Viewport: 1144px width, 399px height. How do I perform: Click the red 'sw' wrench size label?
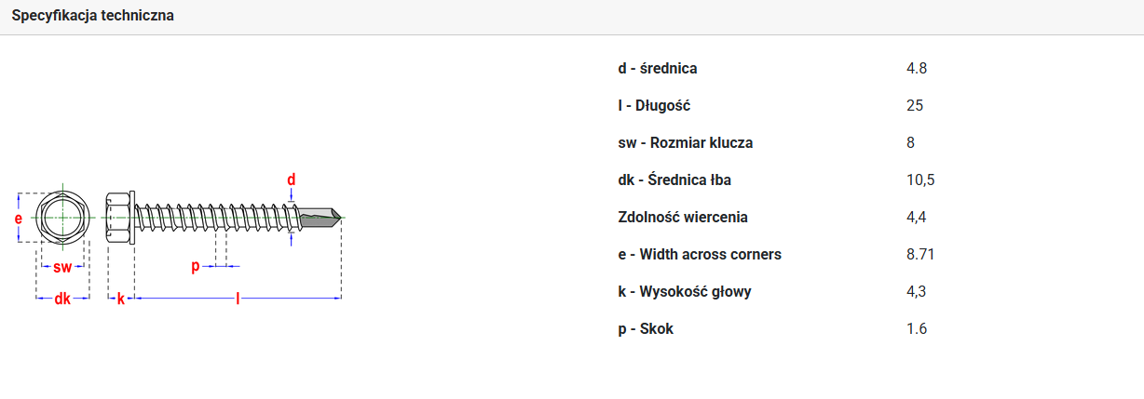click(x=62, y=268)
